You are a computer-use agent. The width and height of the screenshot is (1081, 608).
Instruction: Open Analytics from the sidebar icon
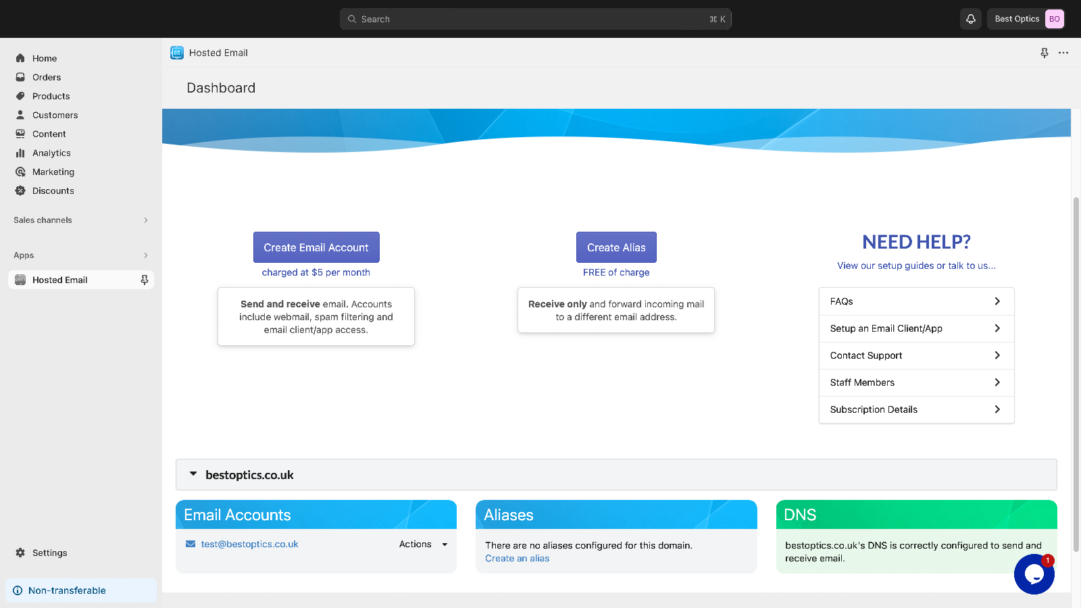tap(20, 153)
